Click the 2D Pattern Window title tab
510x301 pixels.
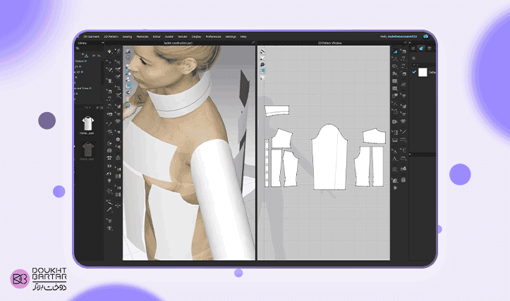click(329, 43)
